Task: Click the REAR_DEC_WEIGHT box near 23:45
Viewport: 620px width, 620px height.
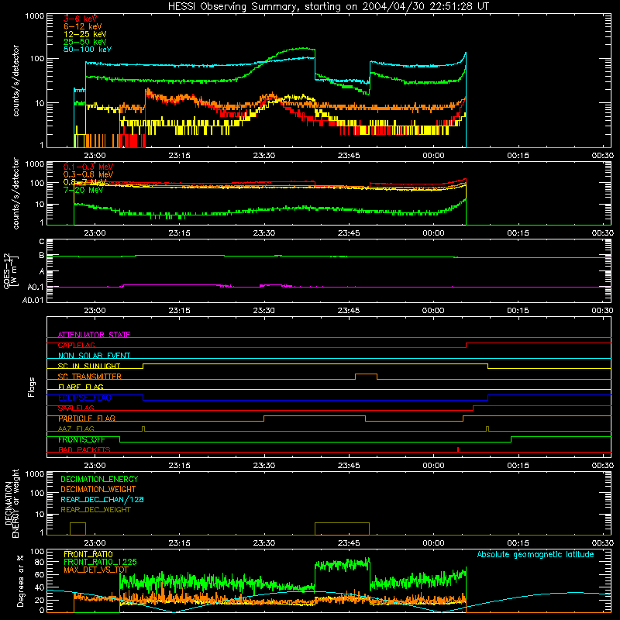Action: tap(342, 529)
